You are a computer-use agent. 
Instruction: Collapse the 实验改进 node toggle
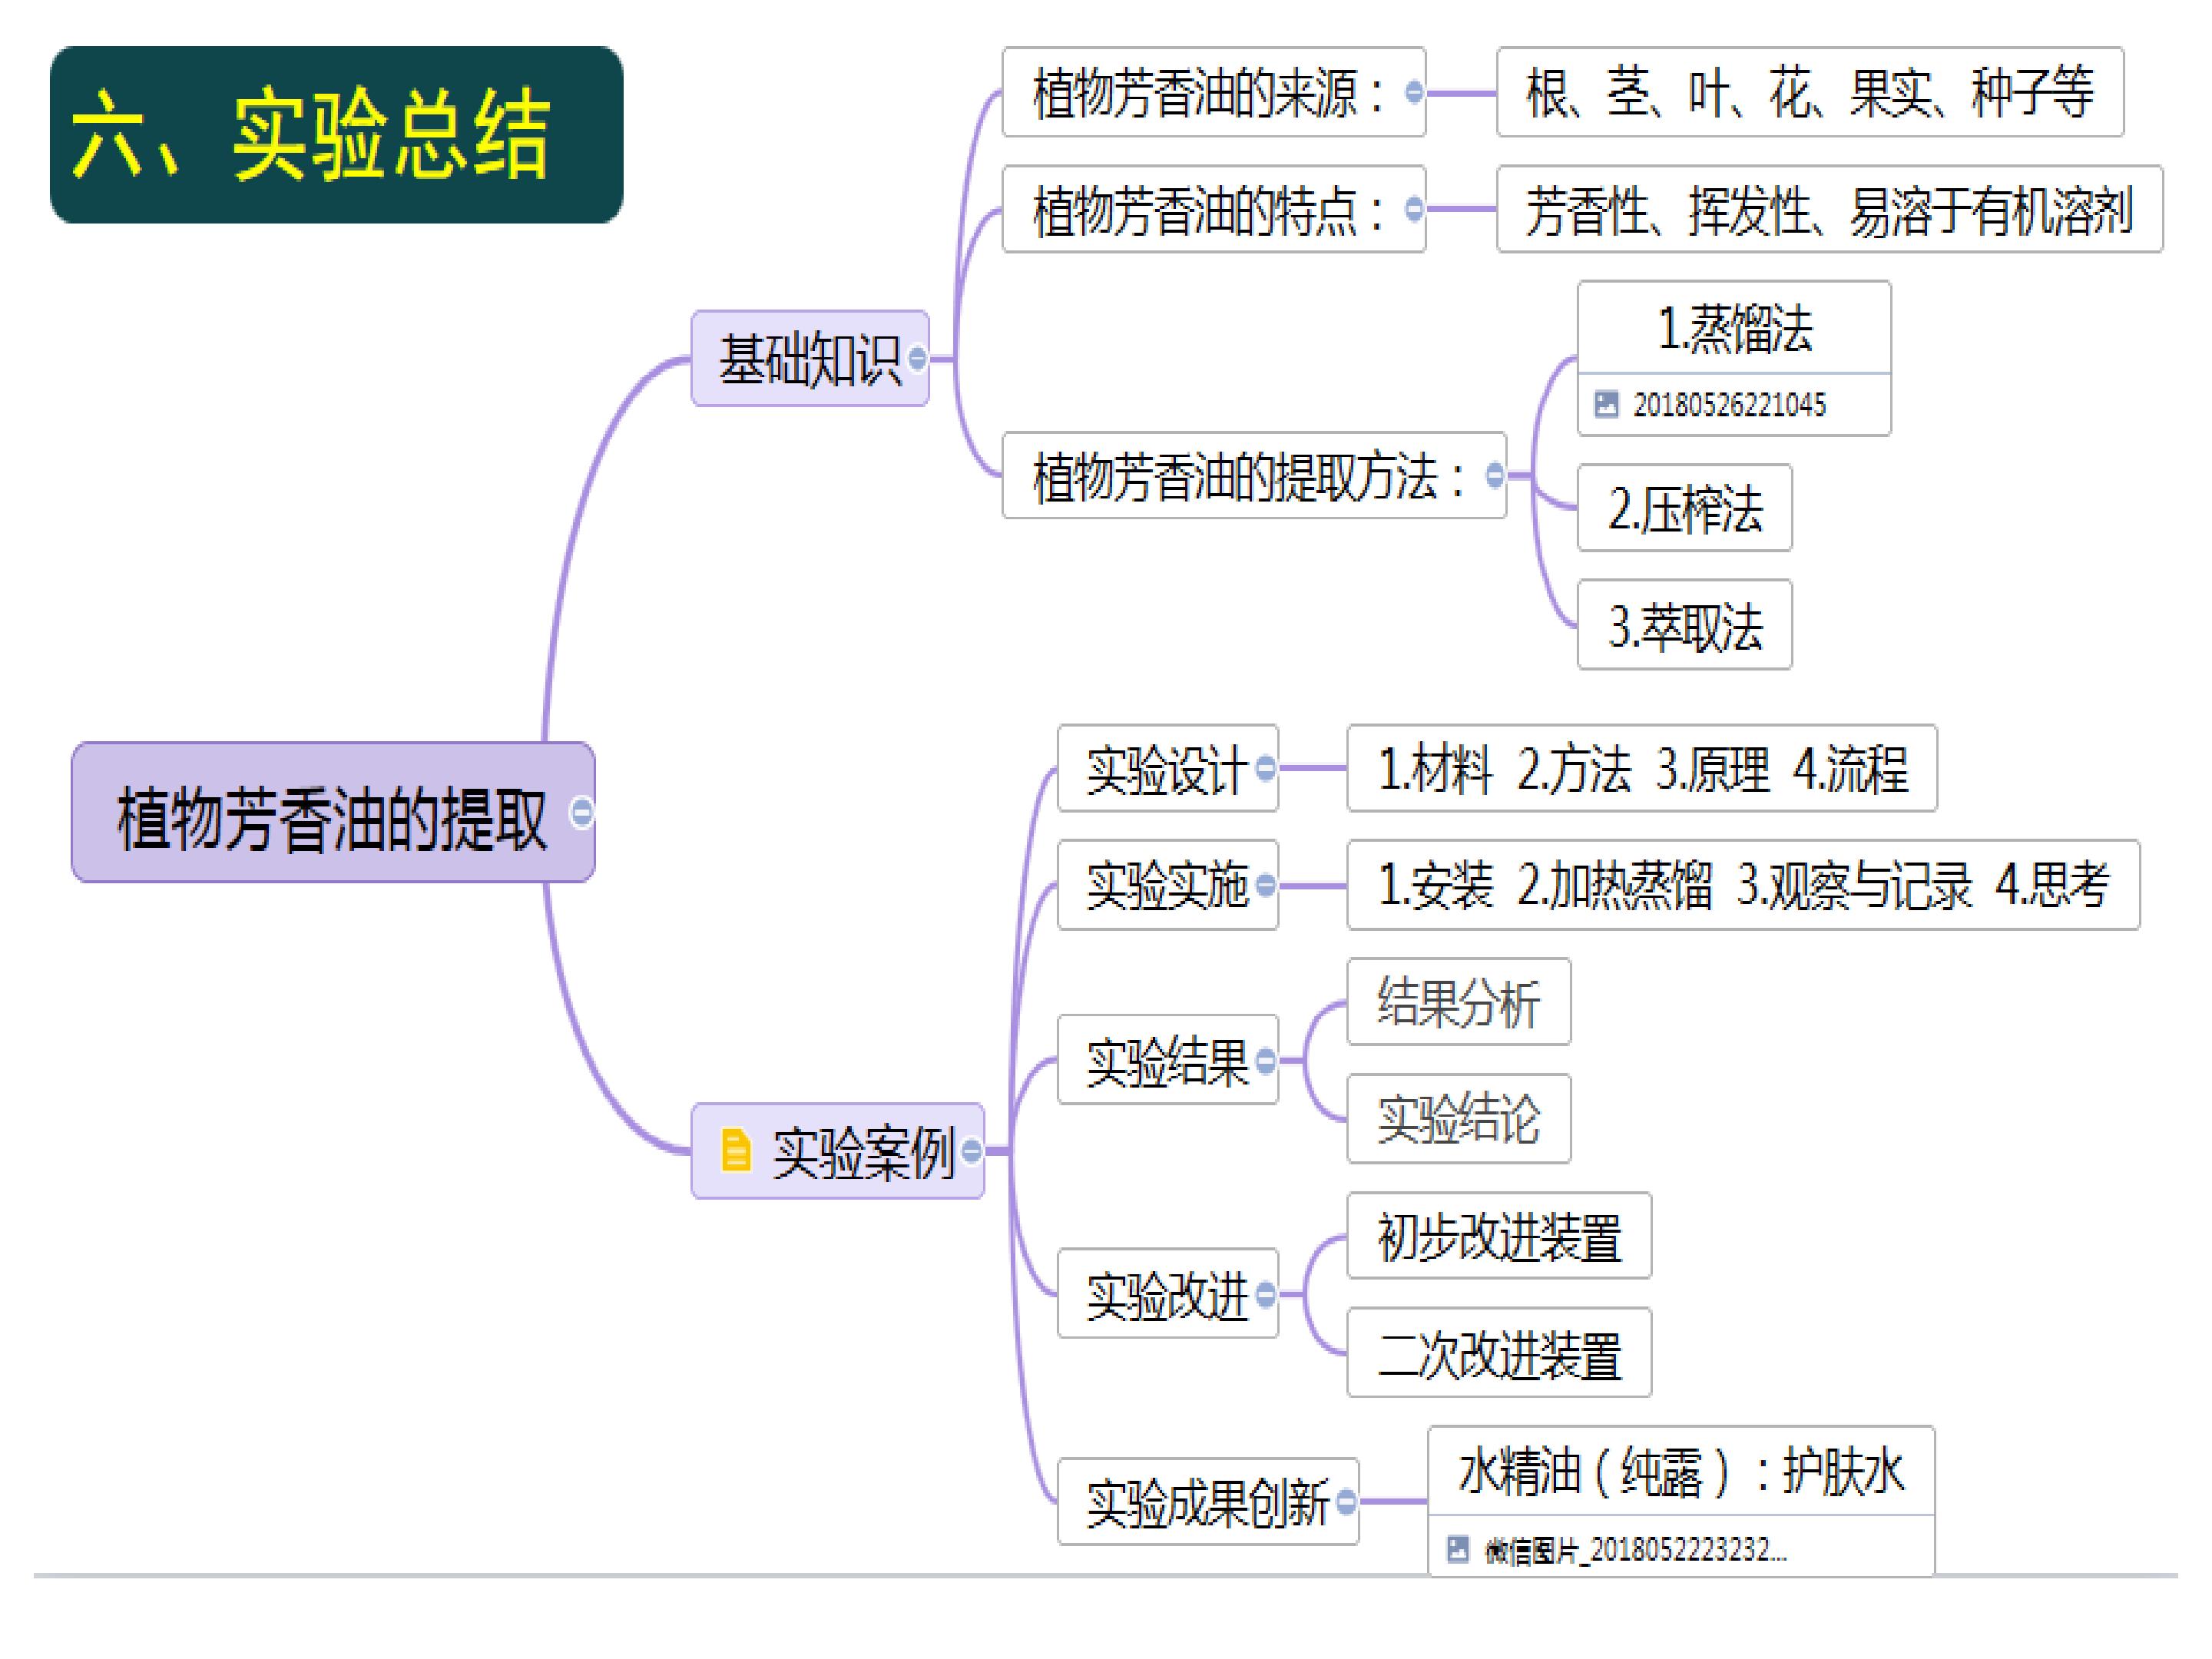tap(1266, 1294)
